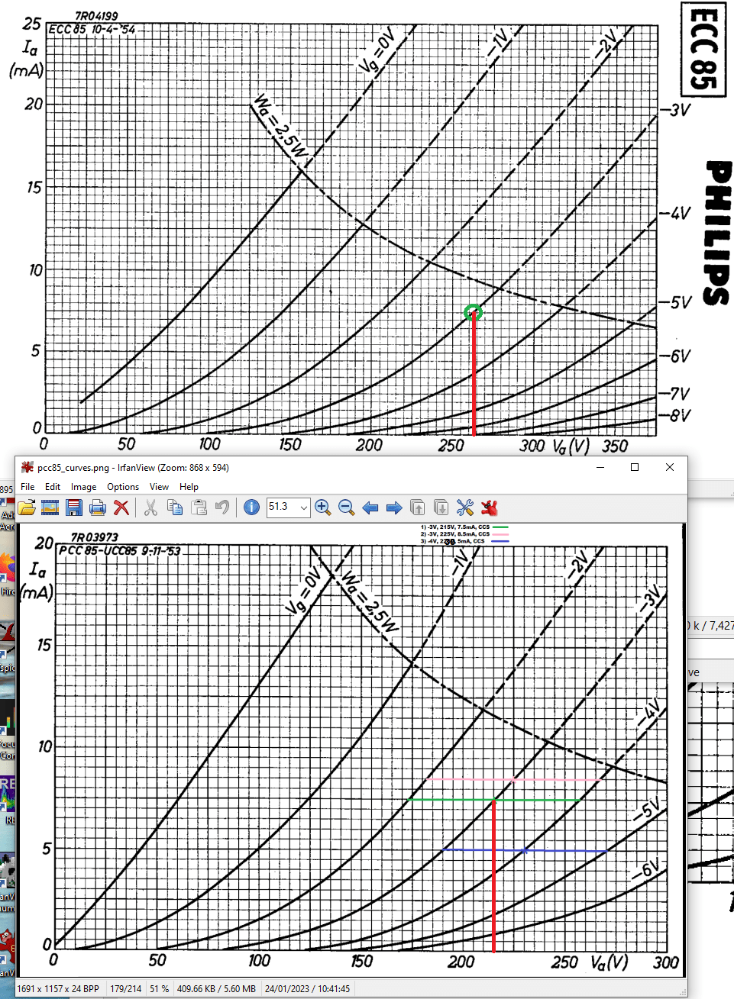Open the Options menu
This screenshot has width=734, height=999.
[123, 487]
